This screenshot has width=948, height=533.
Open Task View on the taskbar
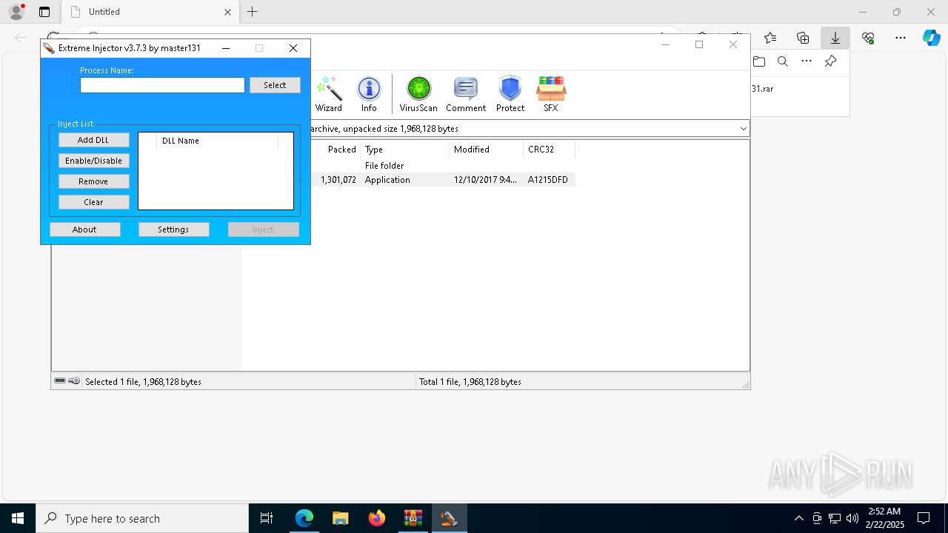[x=267, y=518]
